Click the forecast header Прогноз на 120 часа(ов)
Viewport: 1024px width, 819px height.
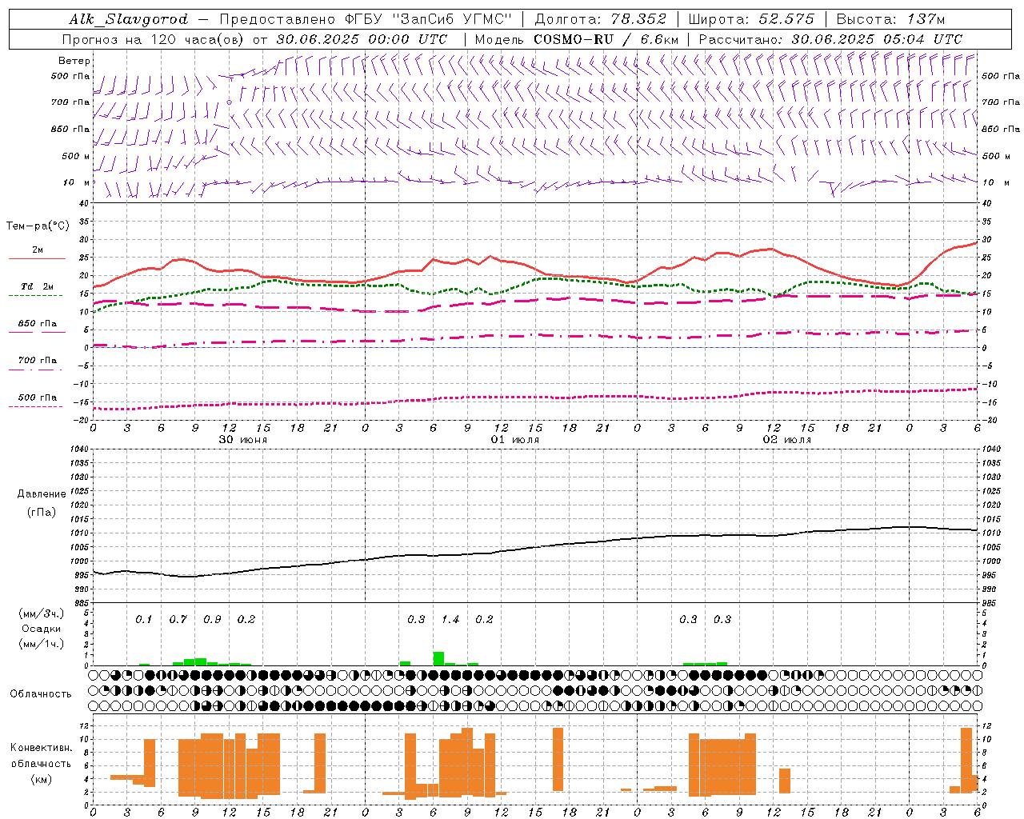click(x=154, y=39)
